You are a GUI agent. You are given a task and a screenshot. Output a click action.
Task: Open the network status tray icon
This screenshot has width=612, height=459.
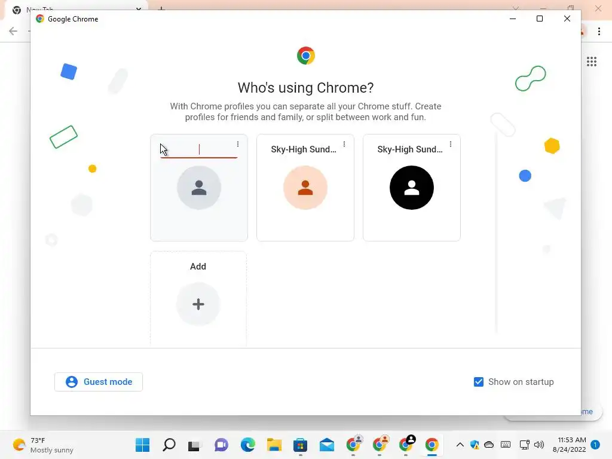pyautogui.click(x=525, y=445)
